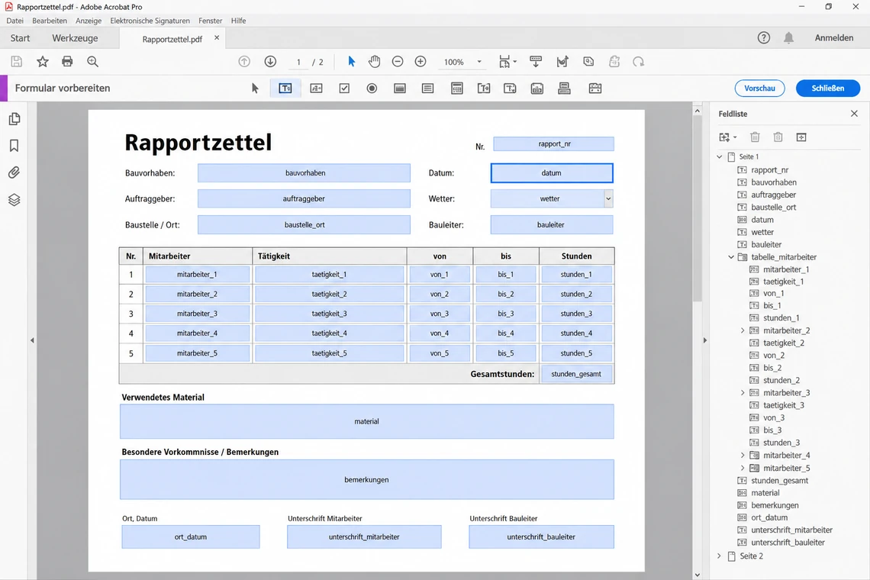Image resolution: width=870 pixels, height=580 pixels.
Task: Select the arrow selection tool in form toolbar
Action: pyautogui.click(x=255, y=89)
